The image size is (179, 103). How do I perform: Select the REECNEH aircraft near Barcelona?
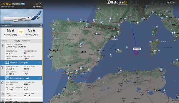coord(109,39)
